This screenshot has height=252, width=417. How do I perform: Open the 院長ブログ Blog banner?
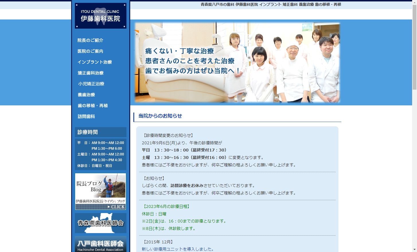(101, 192)
